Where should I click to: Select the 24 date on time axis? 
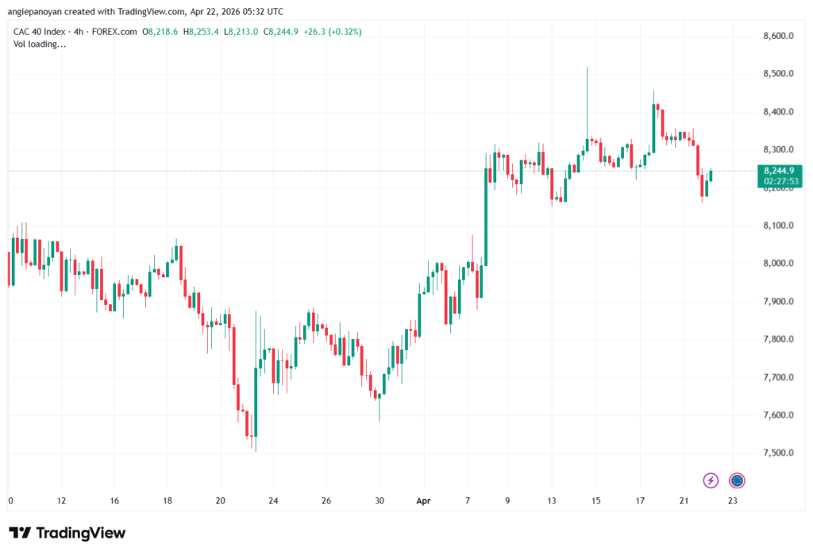273,502
